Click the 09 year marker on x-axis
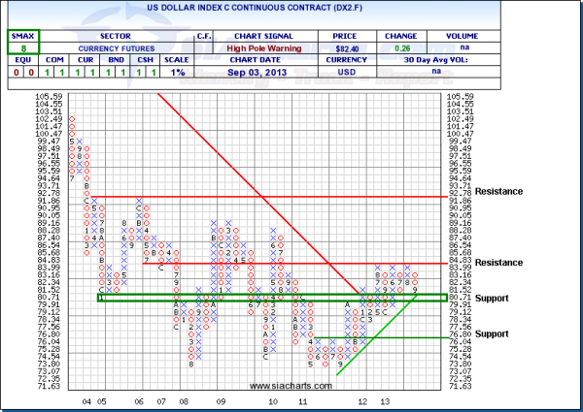The width and height of the screenshot is (583, 412). (x=222, y=399)
